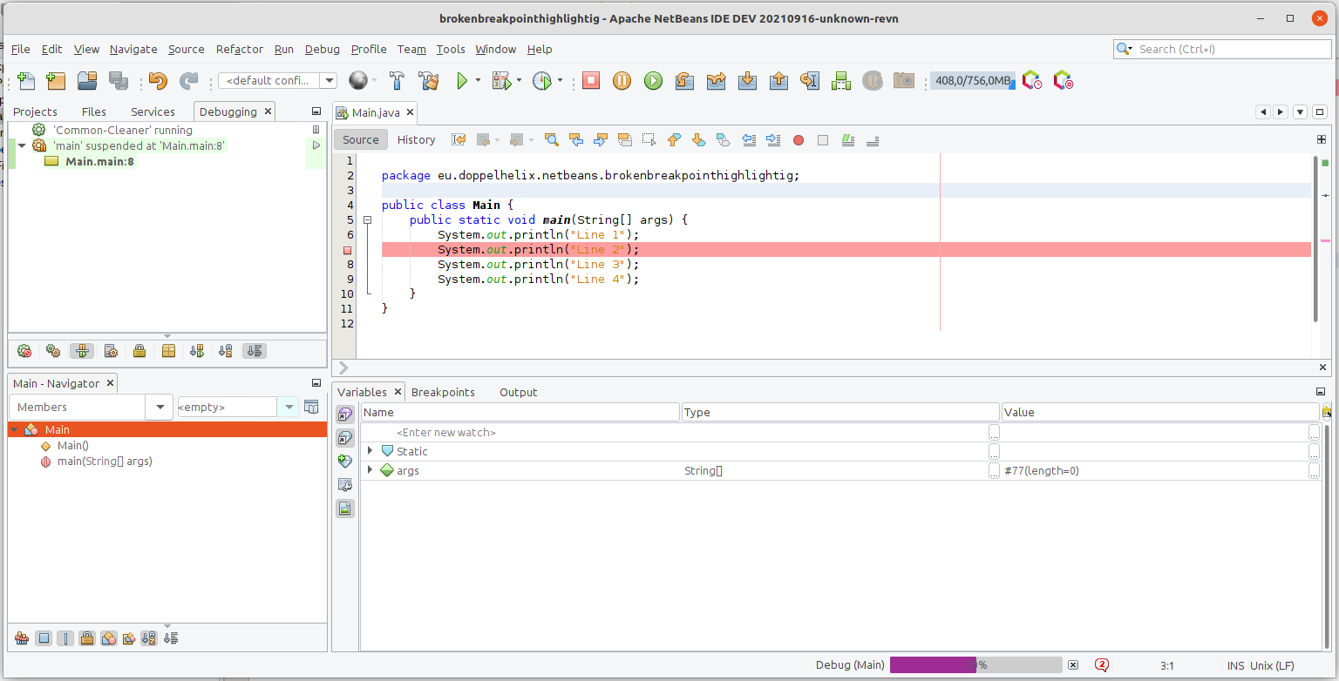Toggle the breakpoint marker on line 7
This screenshot has width=1339, height=681.
click(x=347, y=250)
